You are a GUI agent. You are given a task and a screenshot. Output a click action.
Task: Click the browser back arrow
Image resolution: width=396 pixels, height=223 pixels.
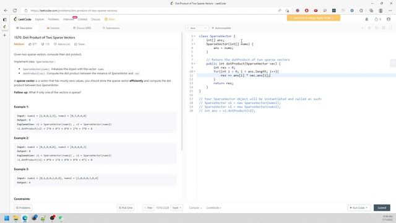(6, 11)
